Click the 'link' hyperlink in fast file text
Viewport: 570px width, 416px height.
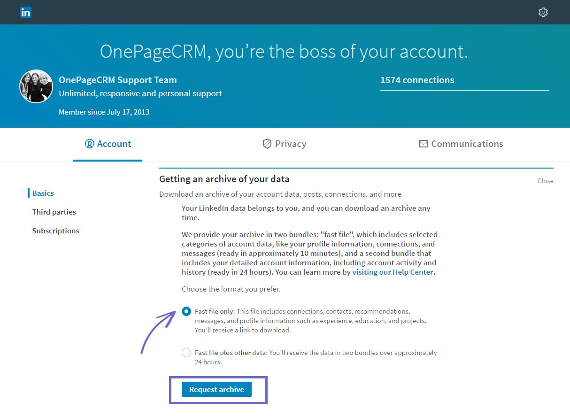pyautogui.click(x=245, y=330)
